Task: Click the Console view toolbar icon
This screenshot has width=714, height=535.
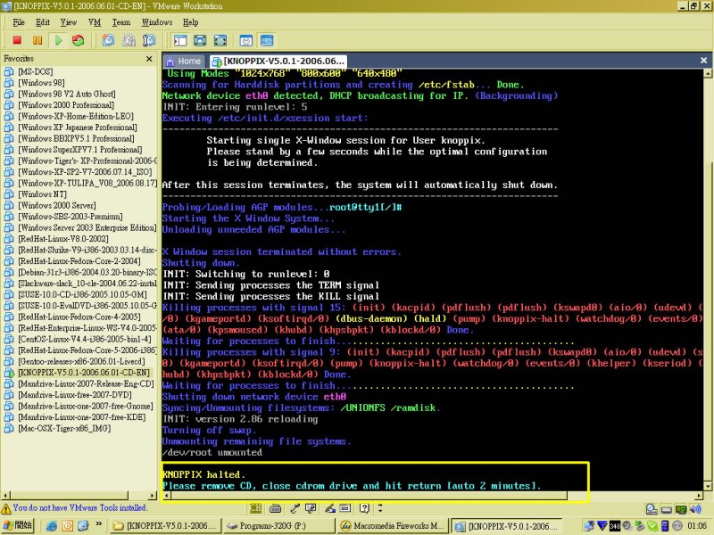Action: coord(267,40)
